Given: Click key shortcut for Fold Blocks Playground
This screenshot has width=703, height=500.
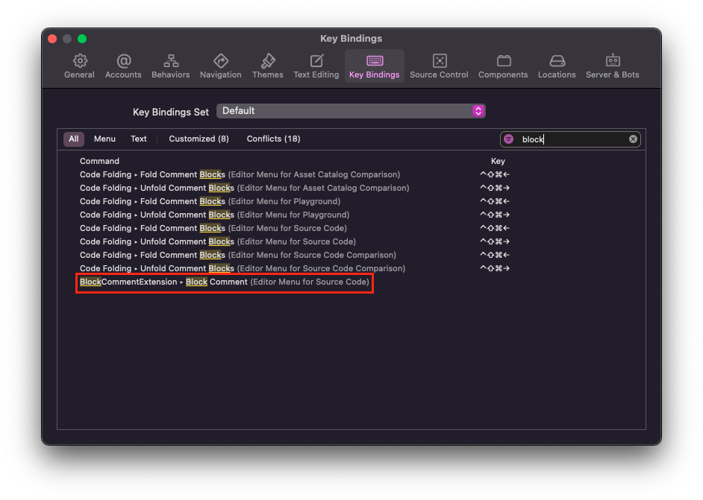Looking at the screenshot, I should click(x=495, y=201).
